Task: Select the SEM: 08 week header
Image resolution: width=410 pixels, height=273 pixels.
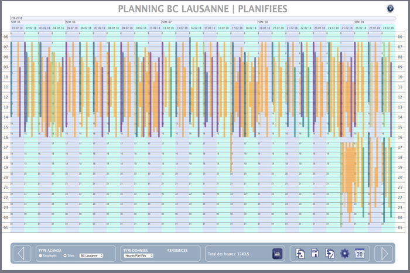Action: point(262,22)
